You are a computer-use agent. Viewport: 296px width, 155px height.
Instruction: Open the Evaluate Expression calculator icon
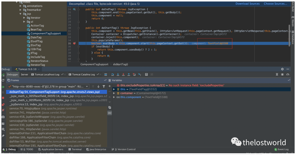(146, 74)
